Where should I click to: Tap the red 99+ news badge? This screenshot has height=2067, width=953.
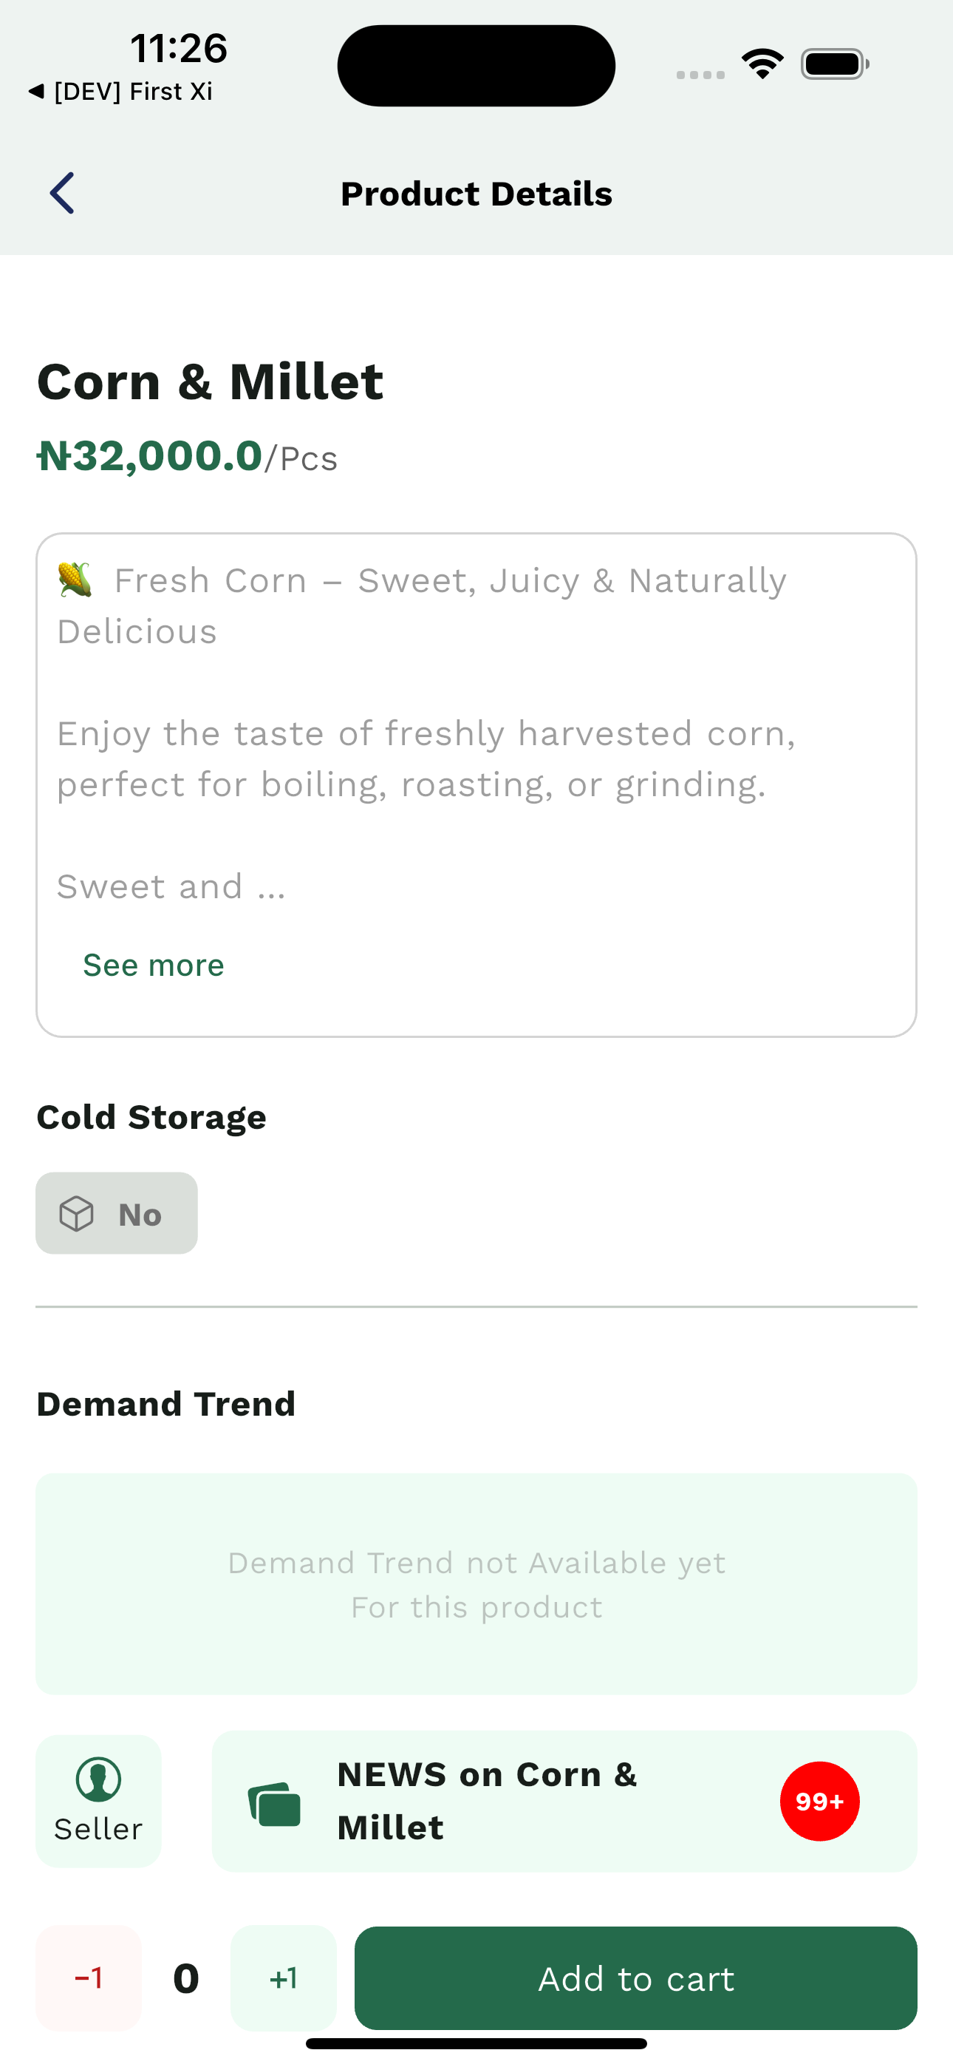819,1802
